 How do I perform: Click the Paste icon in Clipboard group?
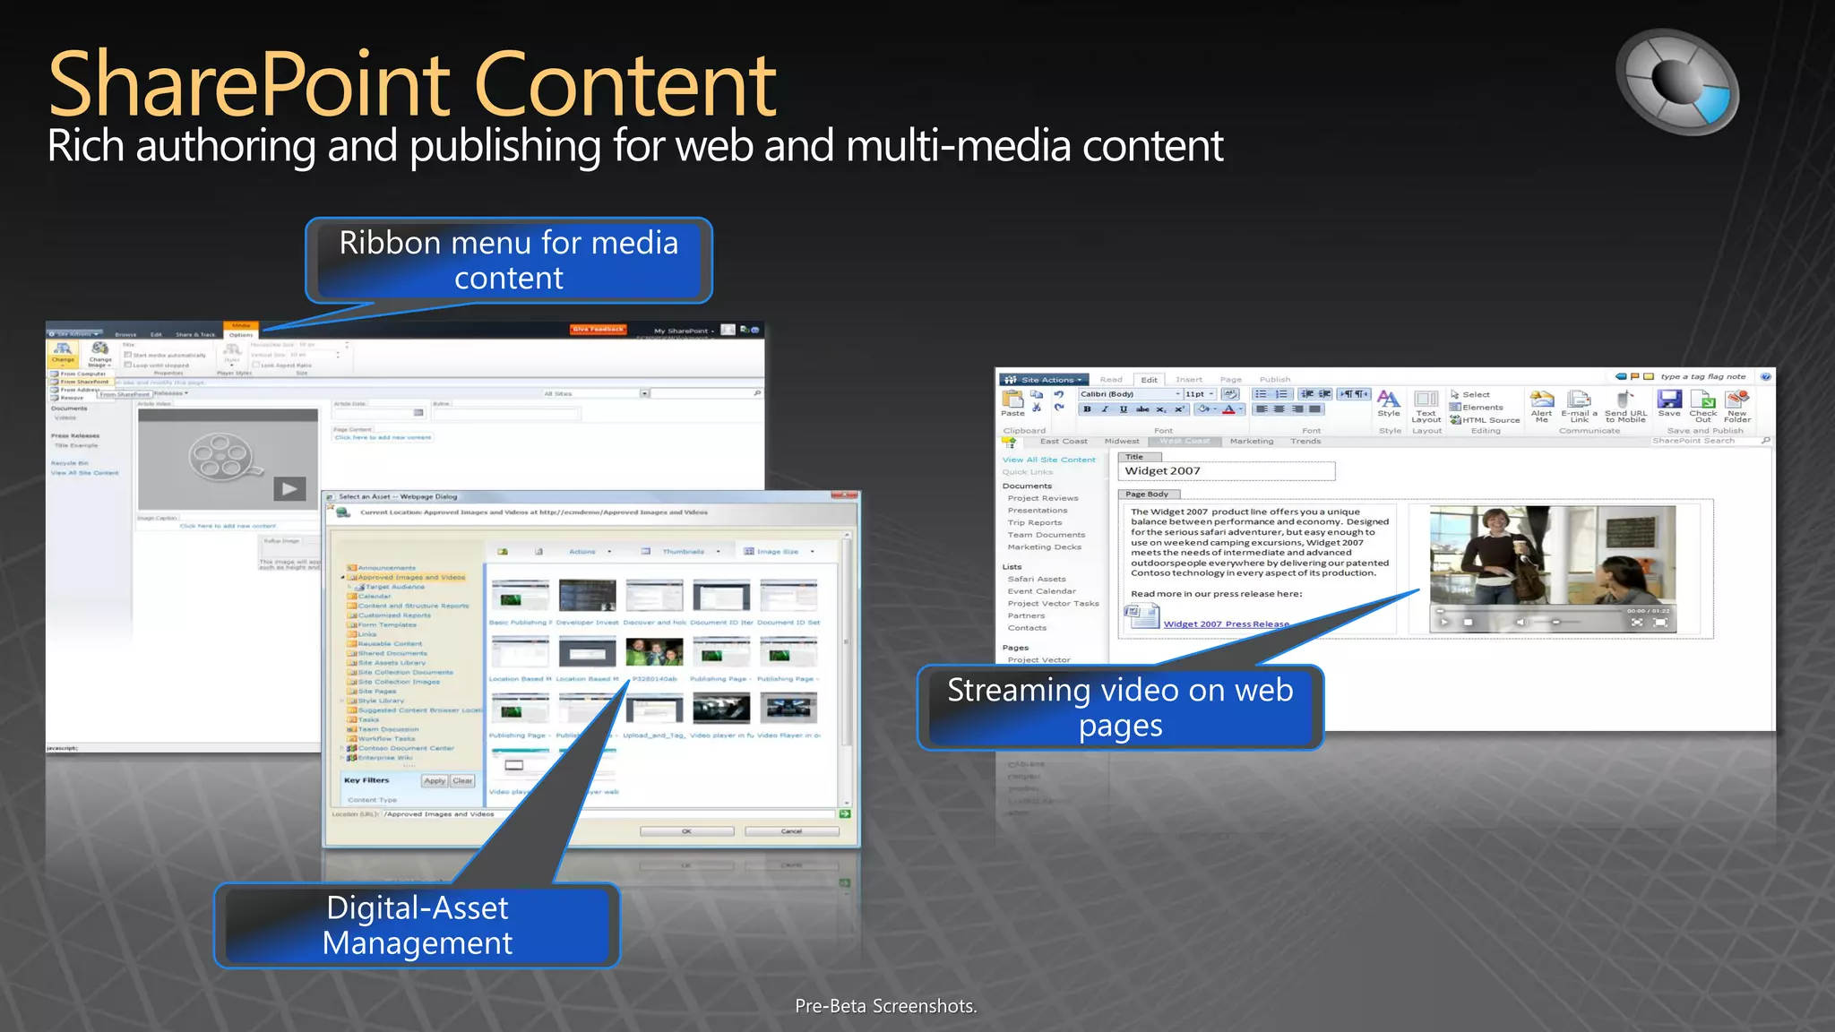click(x=1012, y=400)
